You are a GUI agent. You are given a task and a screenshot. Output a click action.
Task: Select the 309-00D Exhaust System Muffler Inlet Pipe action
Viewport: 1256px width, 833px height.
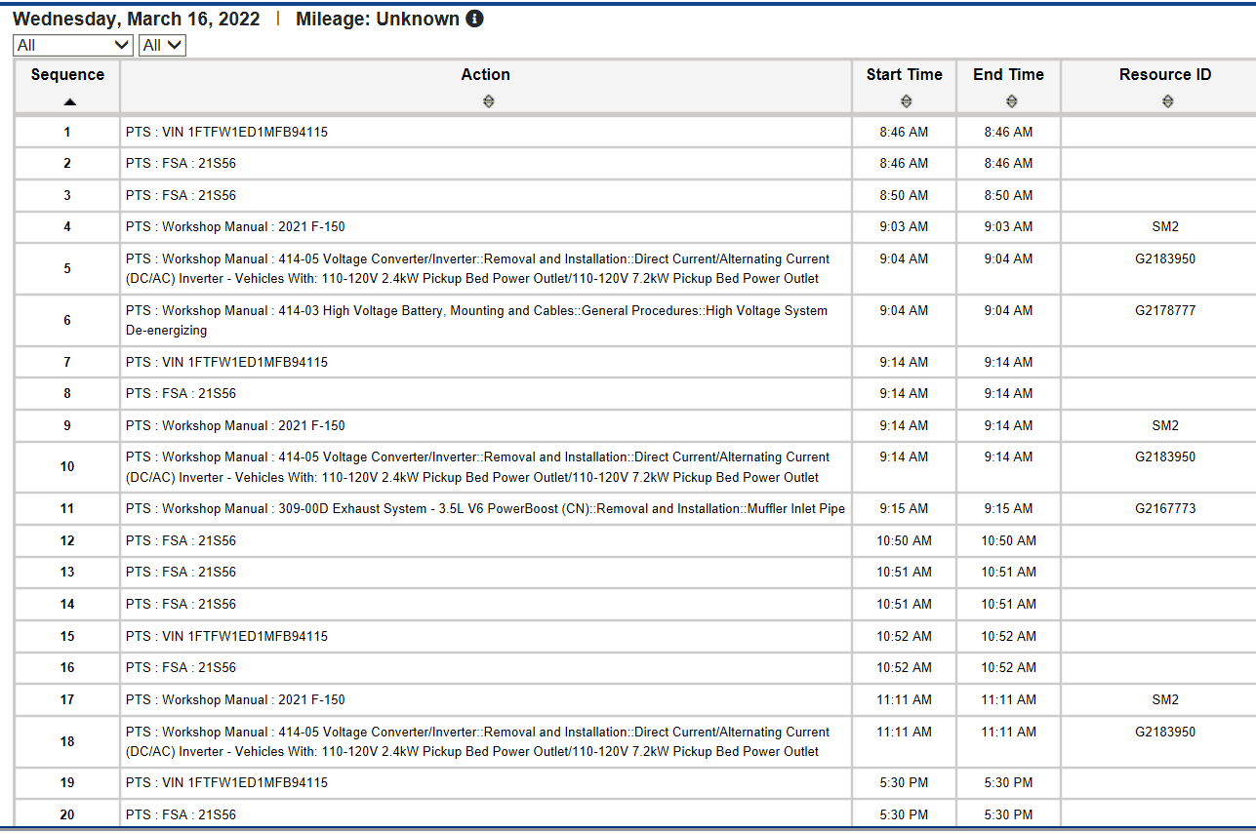(x=485, y=508)
